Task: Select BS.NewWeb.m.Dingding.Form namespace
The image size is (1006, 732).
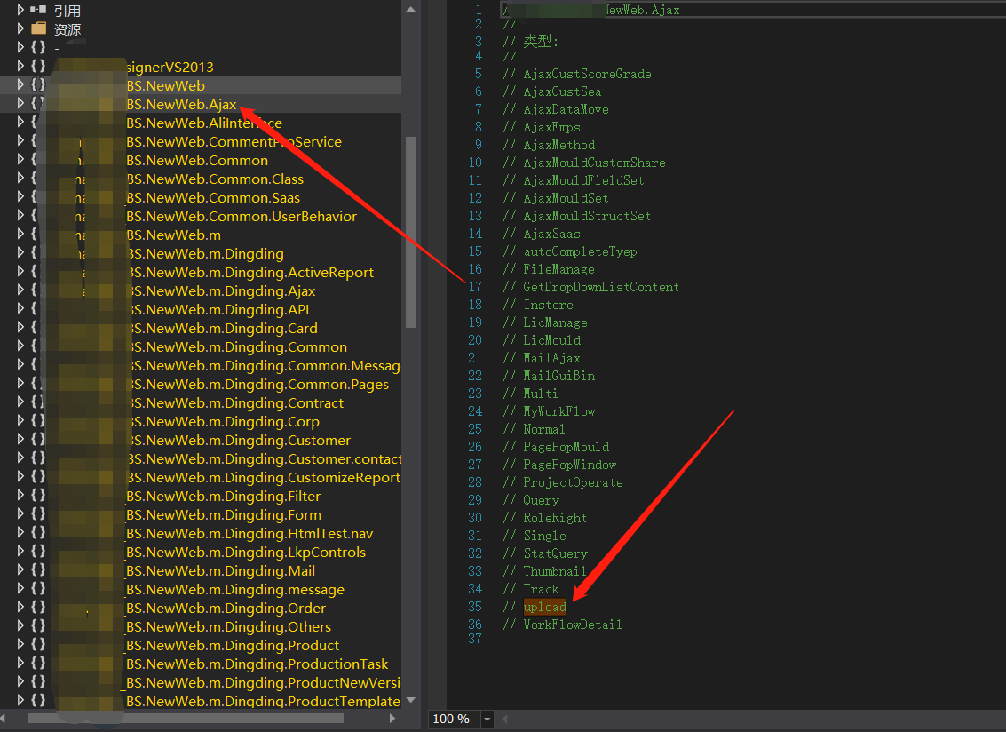Action: pyautogui.click(x=224, y=514)
